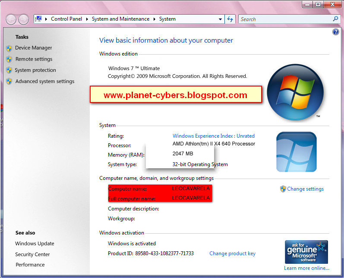Click the Forward navigation arrow button

(x=23, y=19)
